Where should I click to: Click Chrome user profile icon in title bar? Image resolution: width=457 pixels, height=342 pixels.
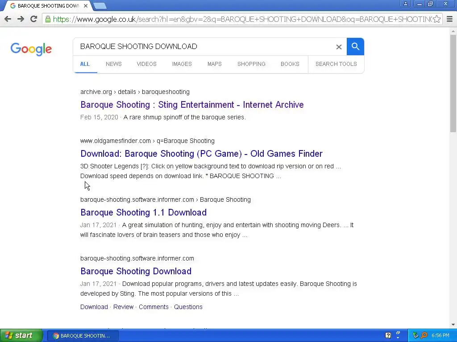point(405,4)
